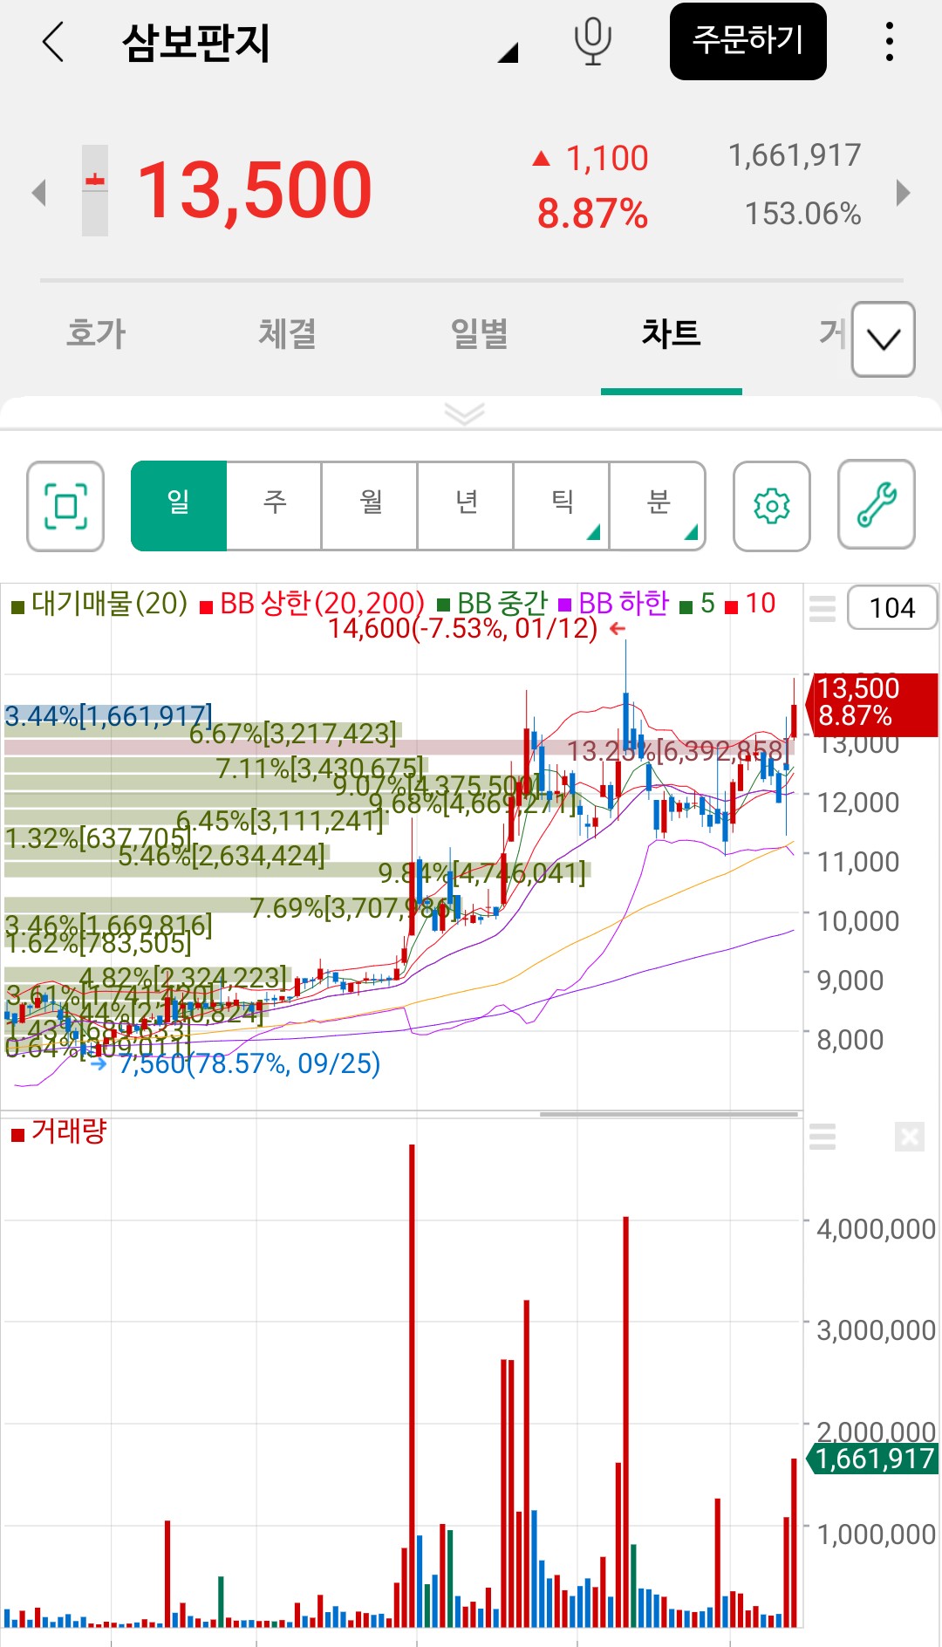942x1647 pixels.
Task: Tap the volume figure 1,661,917 in header
Action: point(795,155)
